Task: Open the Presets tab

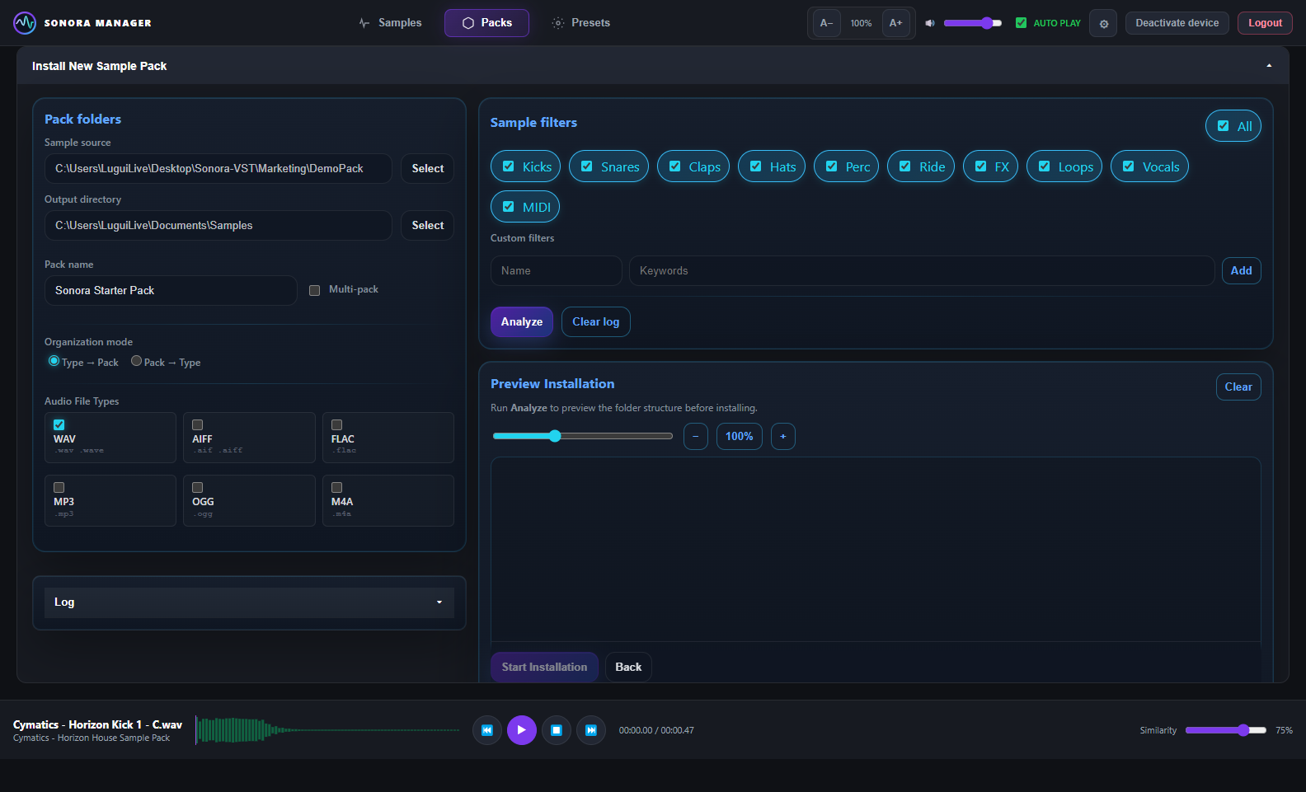Action: (581, 23)
